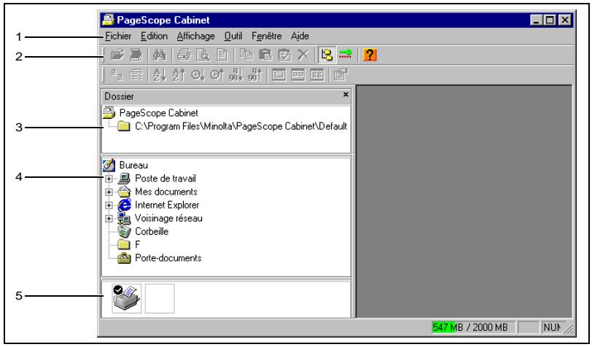Click the properties icon on second toolbar
This screenshot has height=347, width=592.
[x=340, y=75]
